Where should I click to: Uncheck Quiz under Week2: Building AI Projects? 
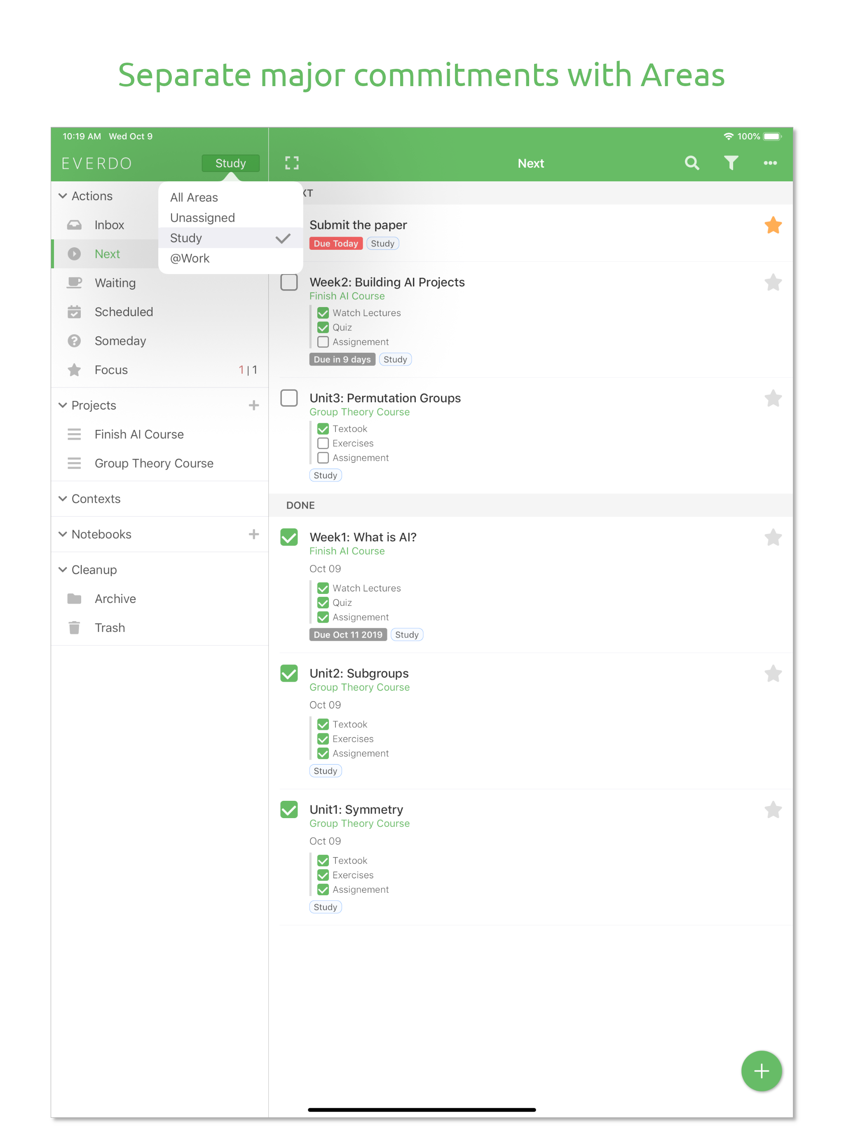click(x=323, y=328)
